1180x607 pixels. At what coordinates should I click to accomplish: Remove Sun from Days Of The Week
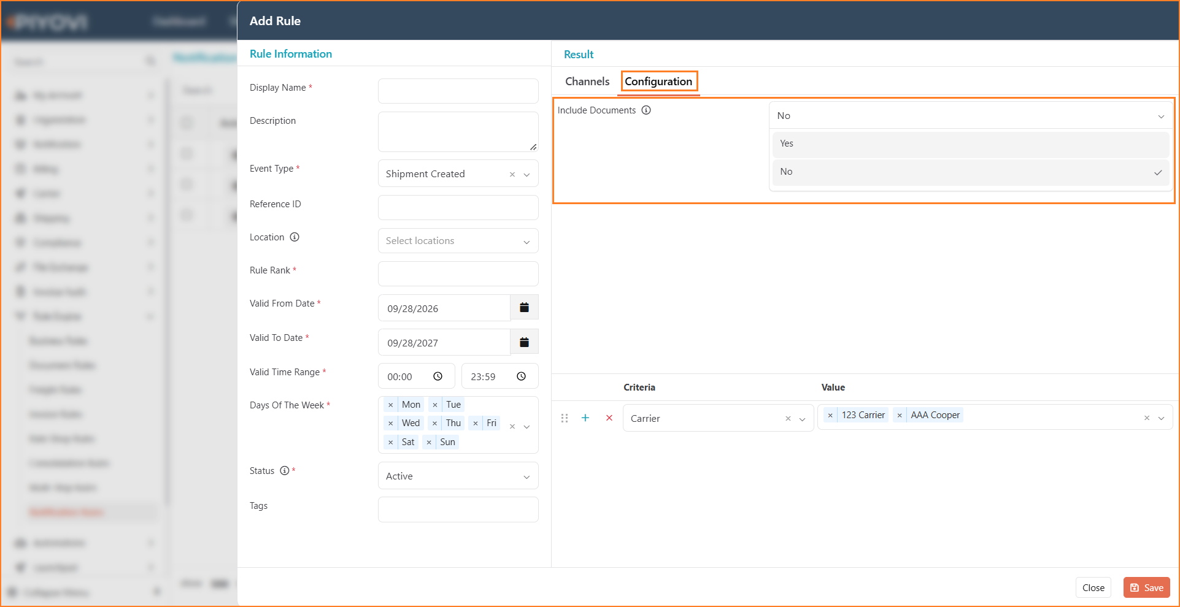(x=429, y=442)
